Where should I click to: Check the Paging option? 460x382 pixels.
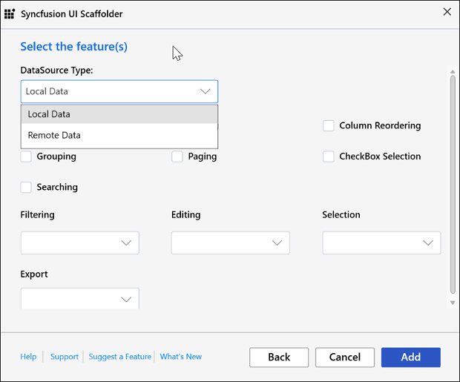(177, 157)
